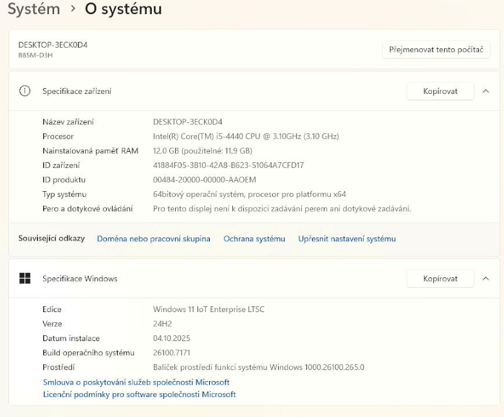Open the Licenční podmínky pro software link
The image size is (504, 417).
click(139, 394)
